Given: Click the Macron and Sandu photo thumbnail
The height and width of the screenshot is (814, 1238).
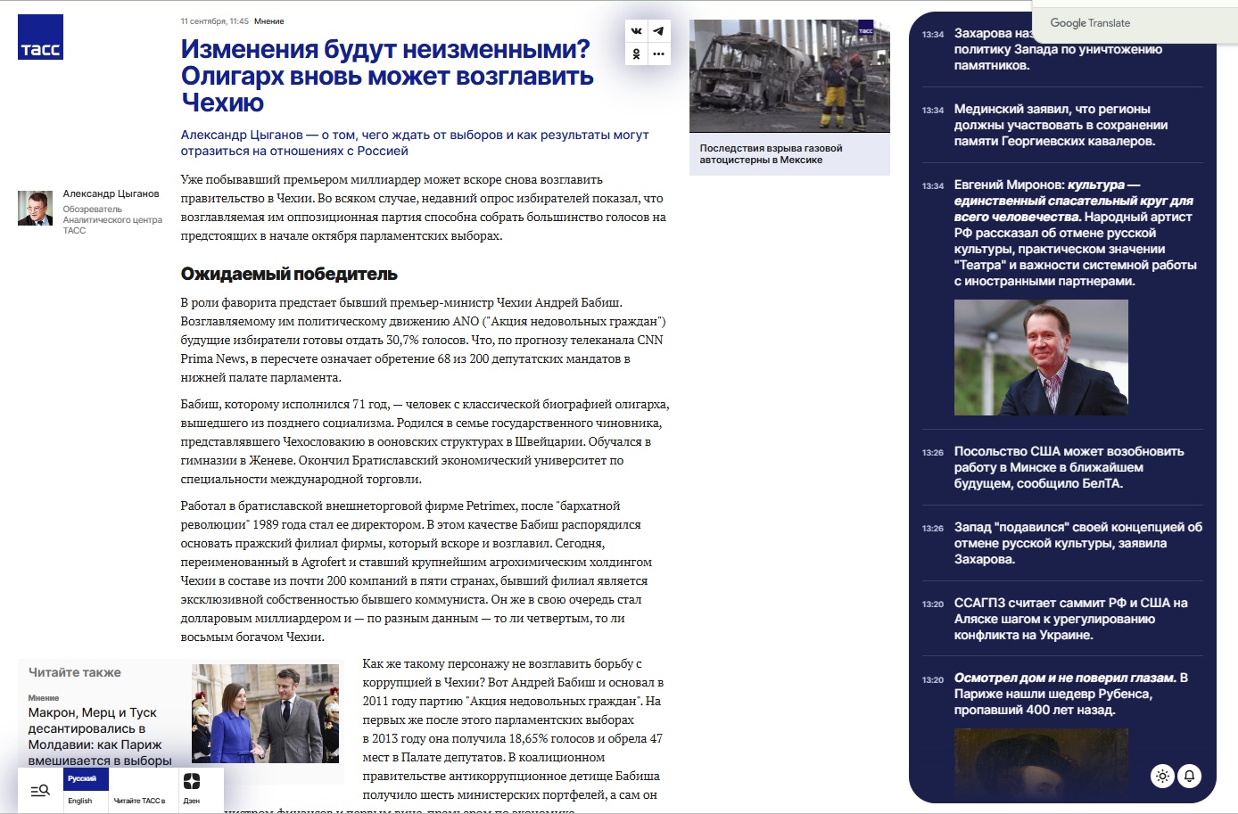Looking at the screenshot, I should coord(266,713).
